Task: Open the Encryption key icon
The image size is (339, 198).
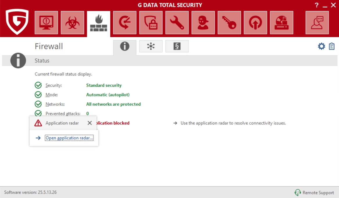Action: 229,23
